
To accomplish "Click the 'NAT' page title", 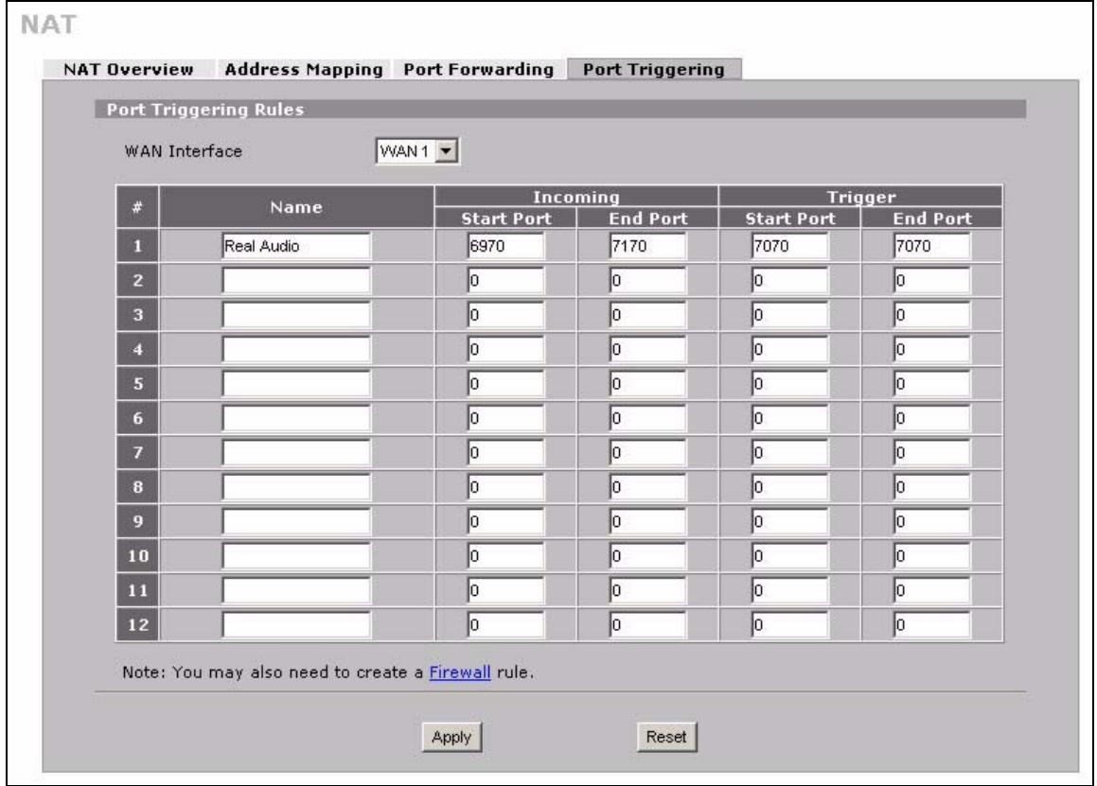I will click(x=48, y=25).
